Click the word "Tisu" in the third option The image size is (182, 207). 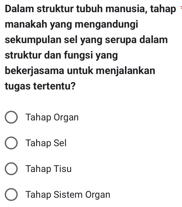click(x=63, y=169)
